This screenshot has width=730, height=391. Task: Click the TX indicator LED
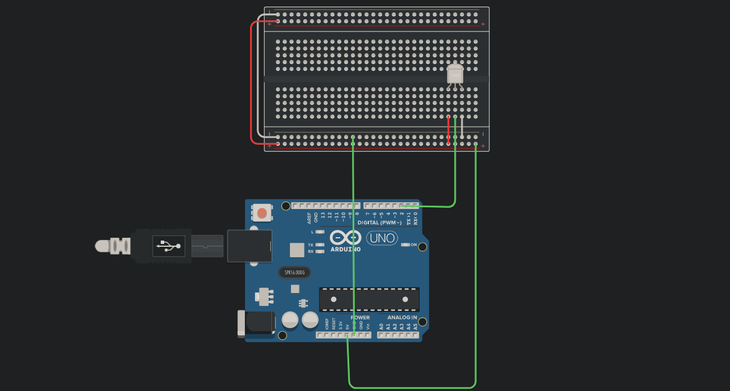(320, 245)
